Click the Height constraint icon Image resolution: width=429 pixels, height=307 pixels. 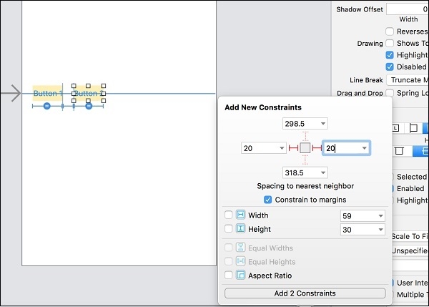click(241, 229)
